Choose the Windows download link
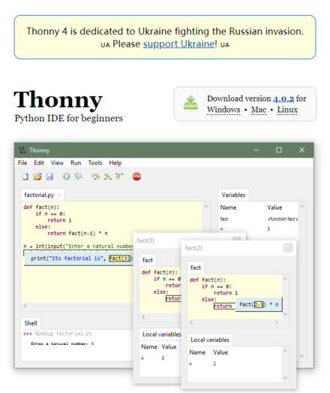The image size is (330, 393). point(223,110)
